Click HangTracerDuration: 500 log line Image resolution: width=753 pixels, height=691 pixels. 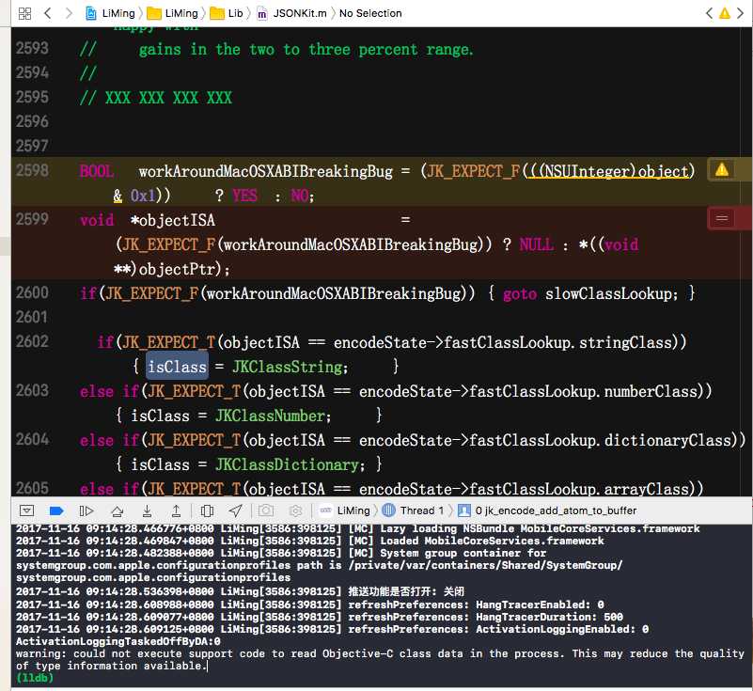coord(320,617)
